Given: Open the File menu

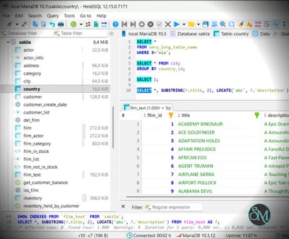Looking at the screenshot, I should pos(6,16).
